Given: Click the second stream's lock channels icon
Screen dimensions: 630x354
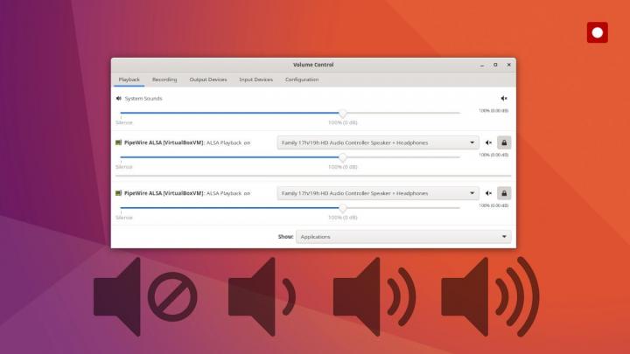Looking at the screenshot, I should tap(504, 193).
